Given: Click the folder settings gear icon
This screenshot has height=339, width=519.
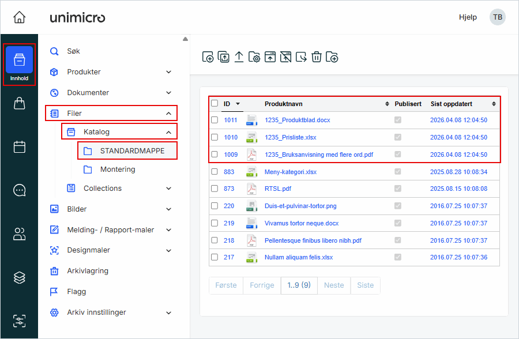Looking at the screenshot, I should [x=254, y=56].
